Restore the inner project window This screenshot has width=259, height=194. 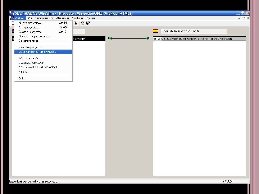(243, 18)
